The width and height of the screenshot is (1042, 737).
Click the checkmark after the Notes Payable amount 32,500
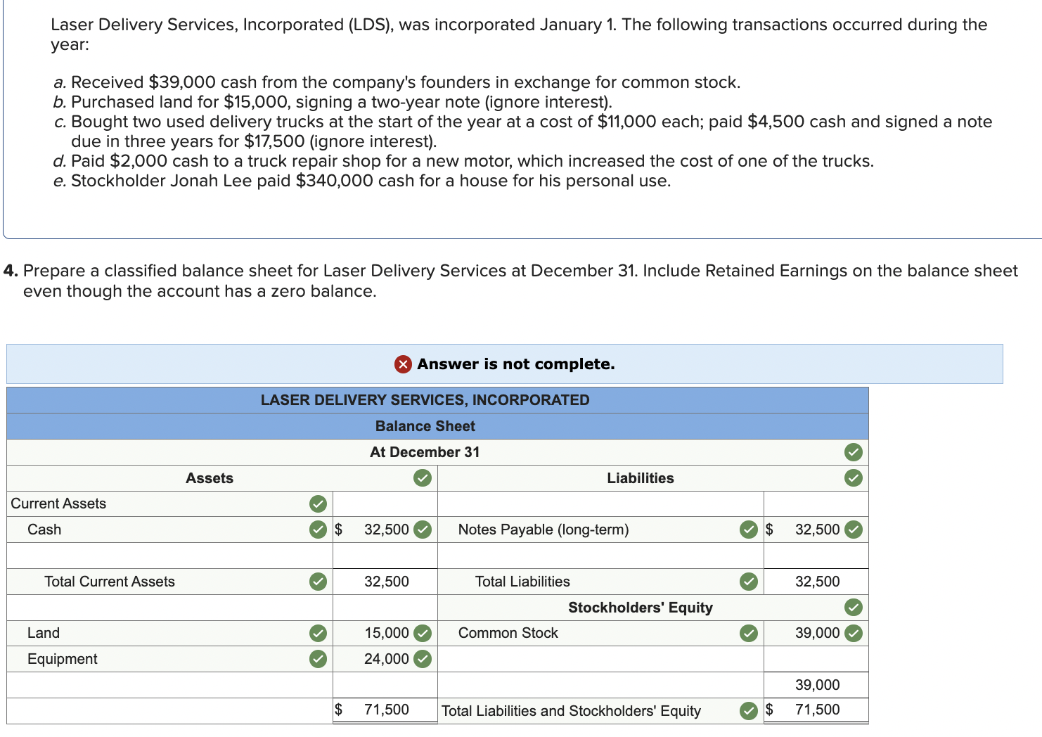[x=853, y=530]
